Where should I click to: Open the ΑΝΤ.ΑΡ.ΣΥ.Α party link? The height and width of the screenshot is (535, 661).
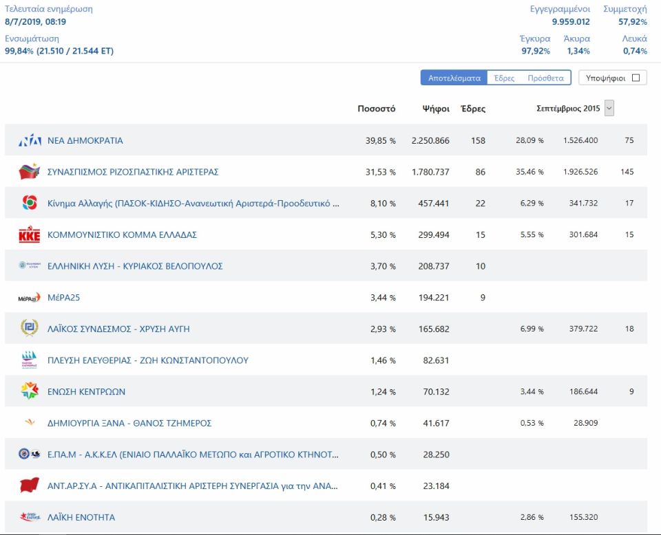(192, 485)
